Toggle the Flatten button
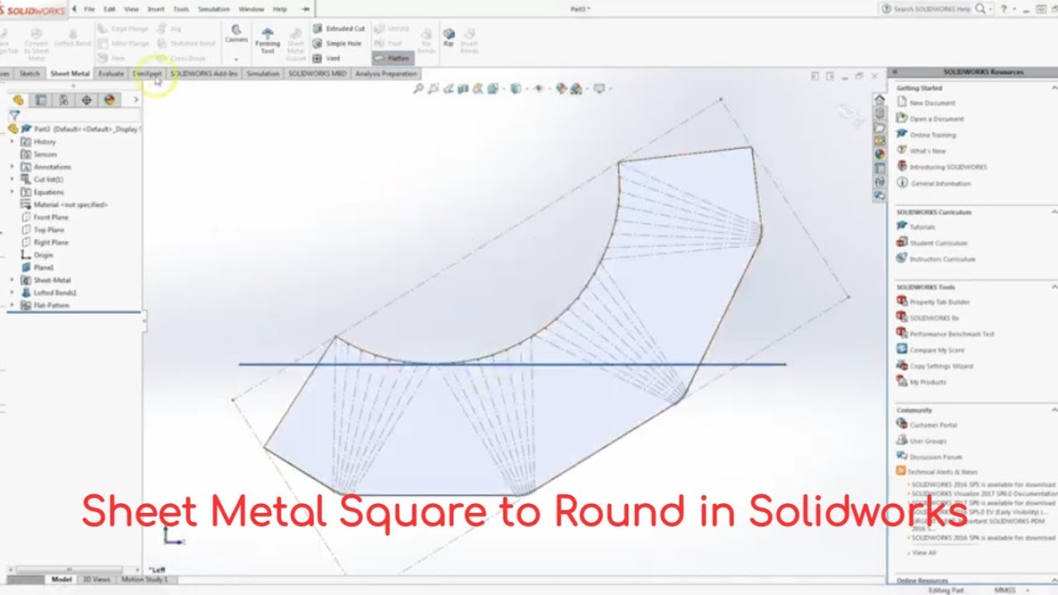The height and width of the screenshot is (595, 1058). click(391, 59)
